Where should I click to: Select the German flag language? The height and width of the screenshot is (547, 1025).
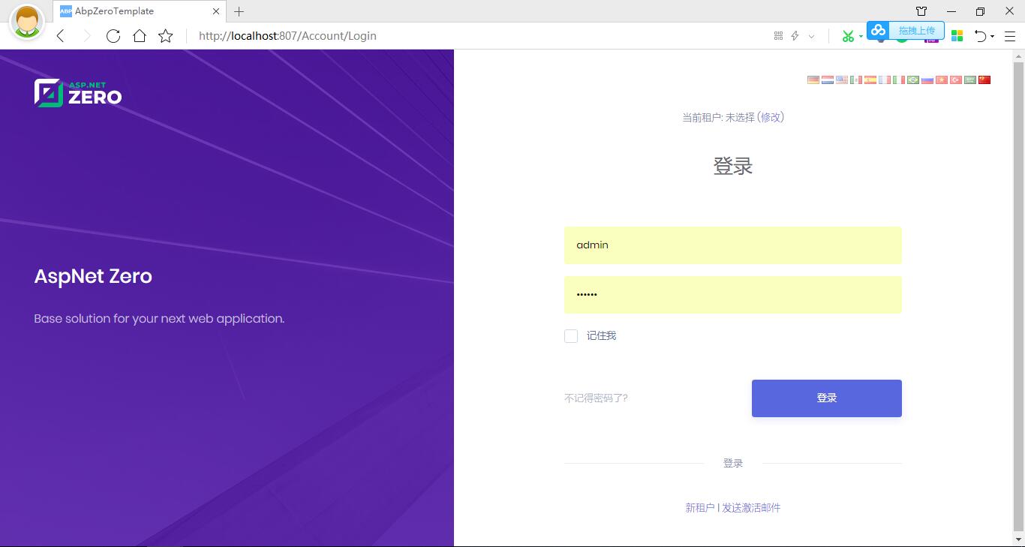pyautogui.click(x=813, y=80)
